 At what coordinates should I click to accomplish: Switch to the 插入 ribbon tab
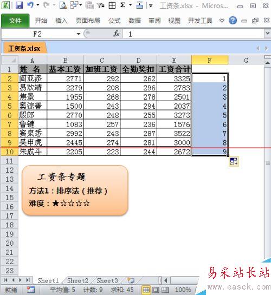coord(61,21)
